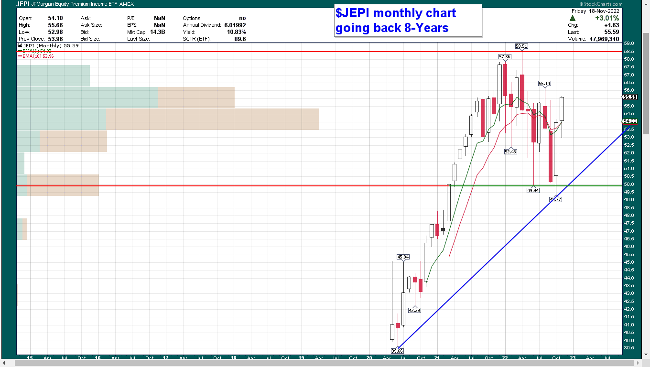The image size is (650, 367).
Task: Click the green up triangle beside +3.01%
Action: [x=572, y=18]
